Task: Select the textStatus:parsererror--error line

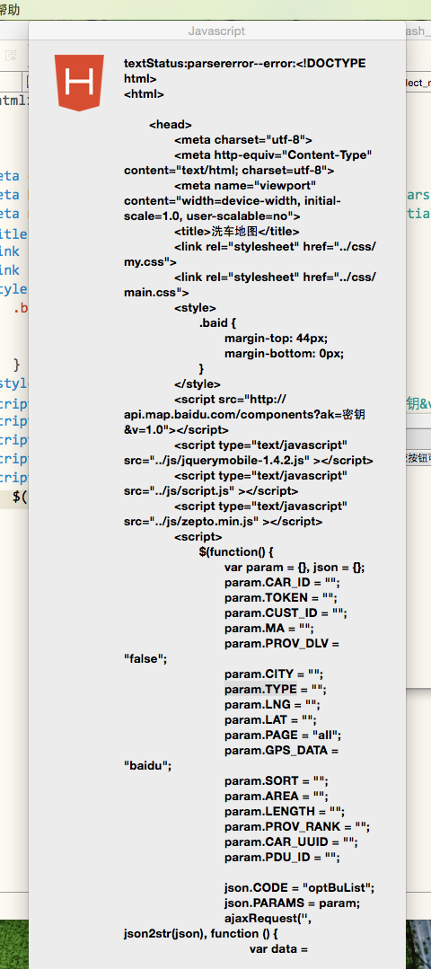Action: [x=245, y=64]
